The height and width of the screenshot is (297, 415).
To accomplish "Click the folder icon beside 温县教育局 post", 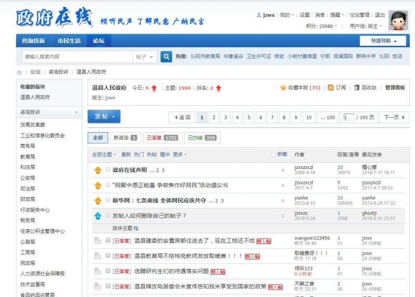I will click(x=98, y=256).
